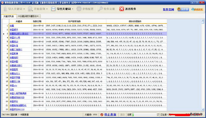Expand the 开始查询 dropdown arrow
The image size is (206, 118).
tap(47, 9)
